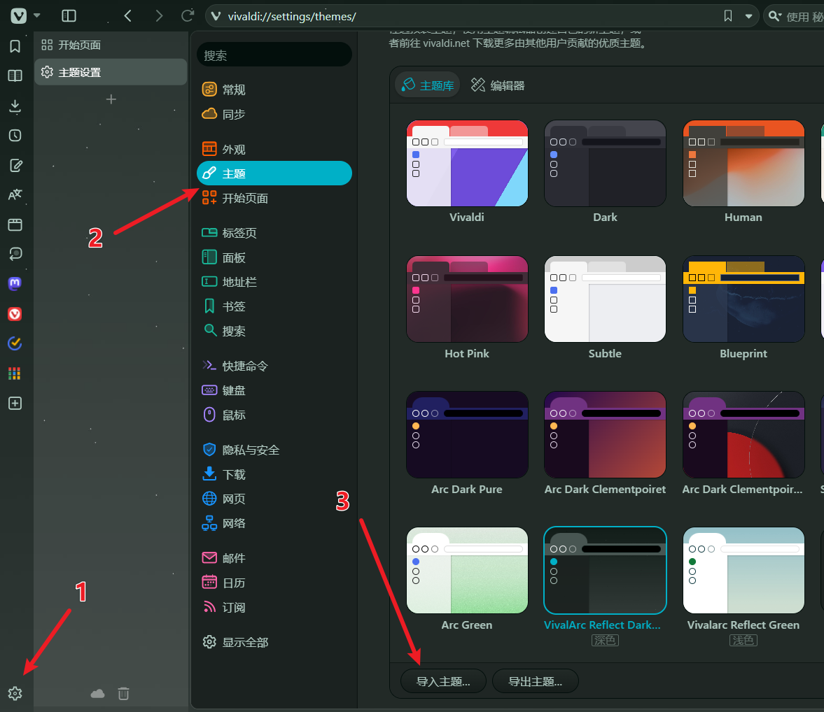Screen dimensions: 824x712
Task: Open the colorful grid web panel
Action: coord(15,373)
